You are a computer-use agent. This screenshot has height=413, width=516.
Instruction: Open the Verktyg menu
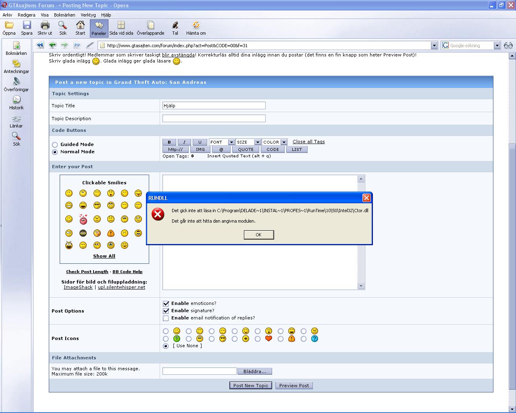(x=88, y=15)
